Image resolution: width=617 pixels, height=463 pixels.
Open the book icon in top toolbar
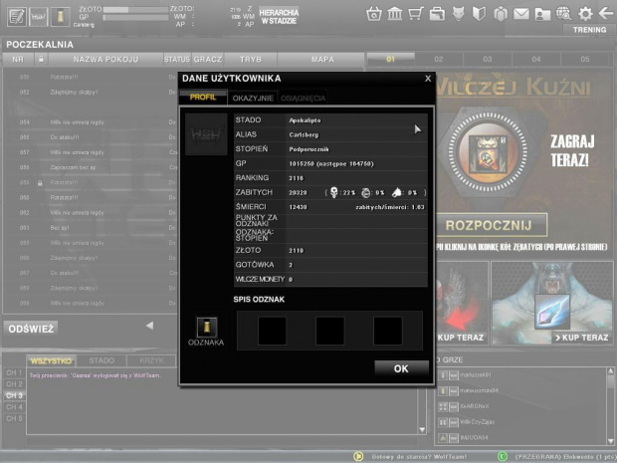tap(479, 14)
